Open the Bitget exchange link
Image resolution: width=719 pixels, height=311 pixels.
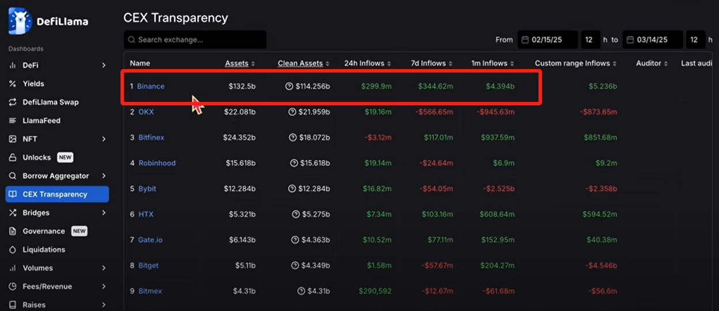pyautogui.click(x=148, y=266)
